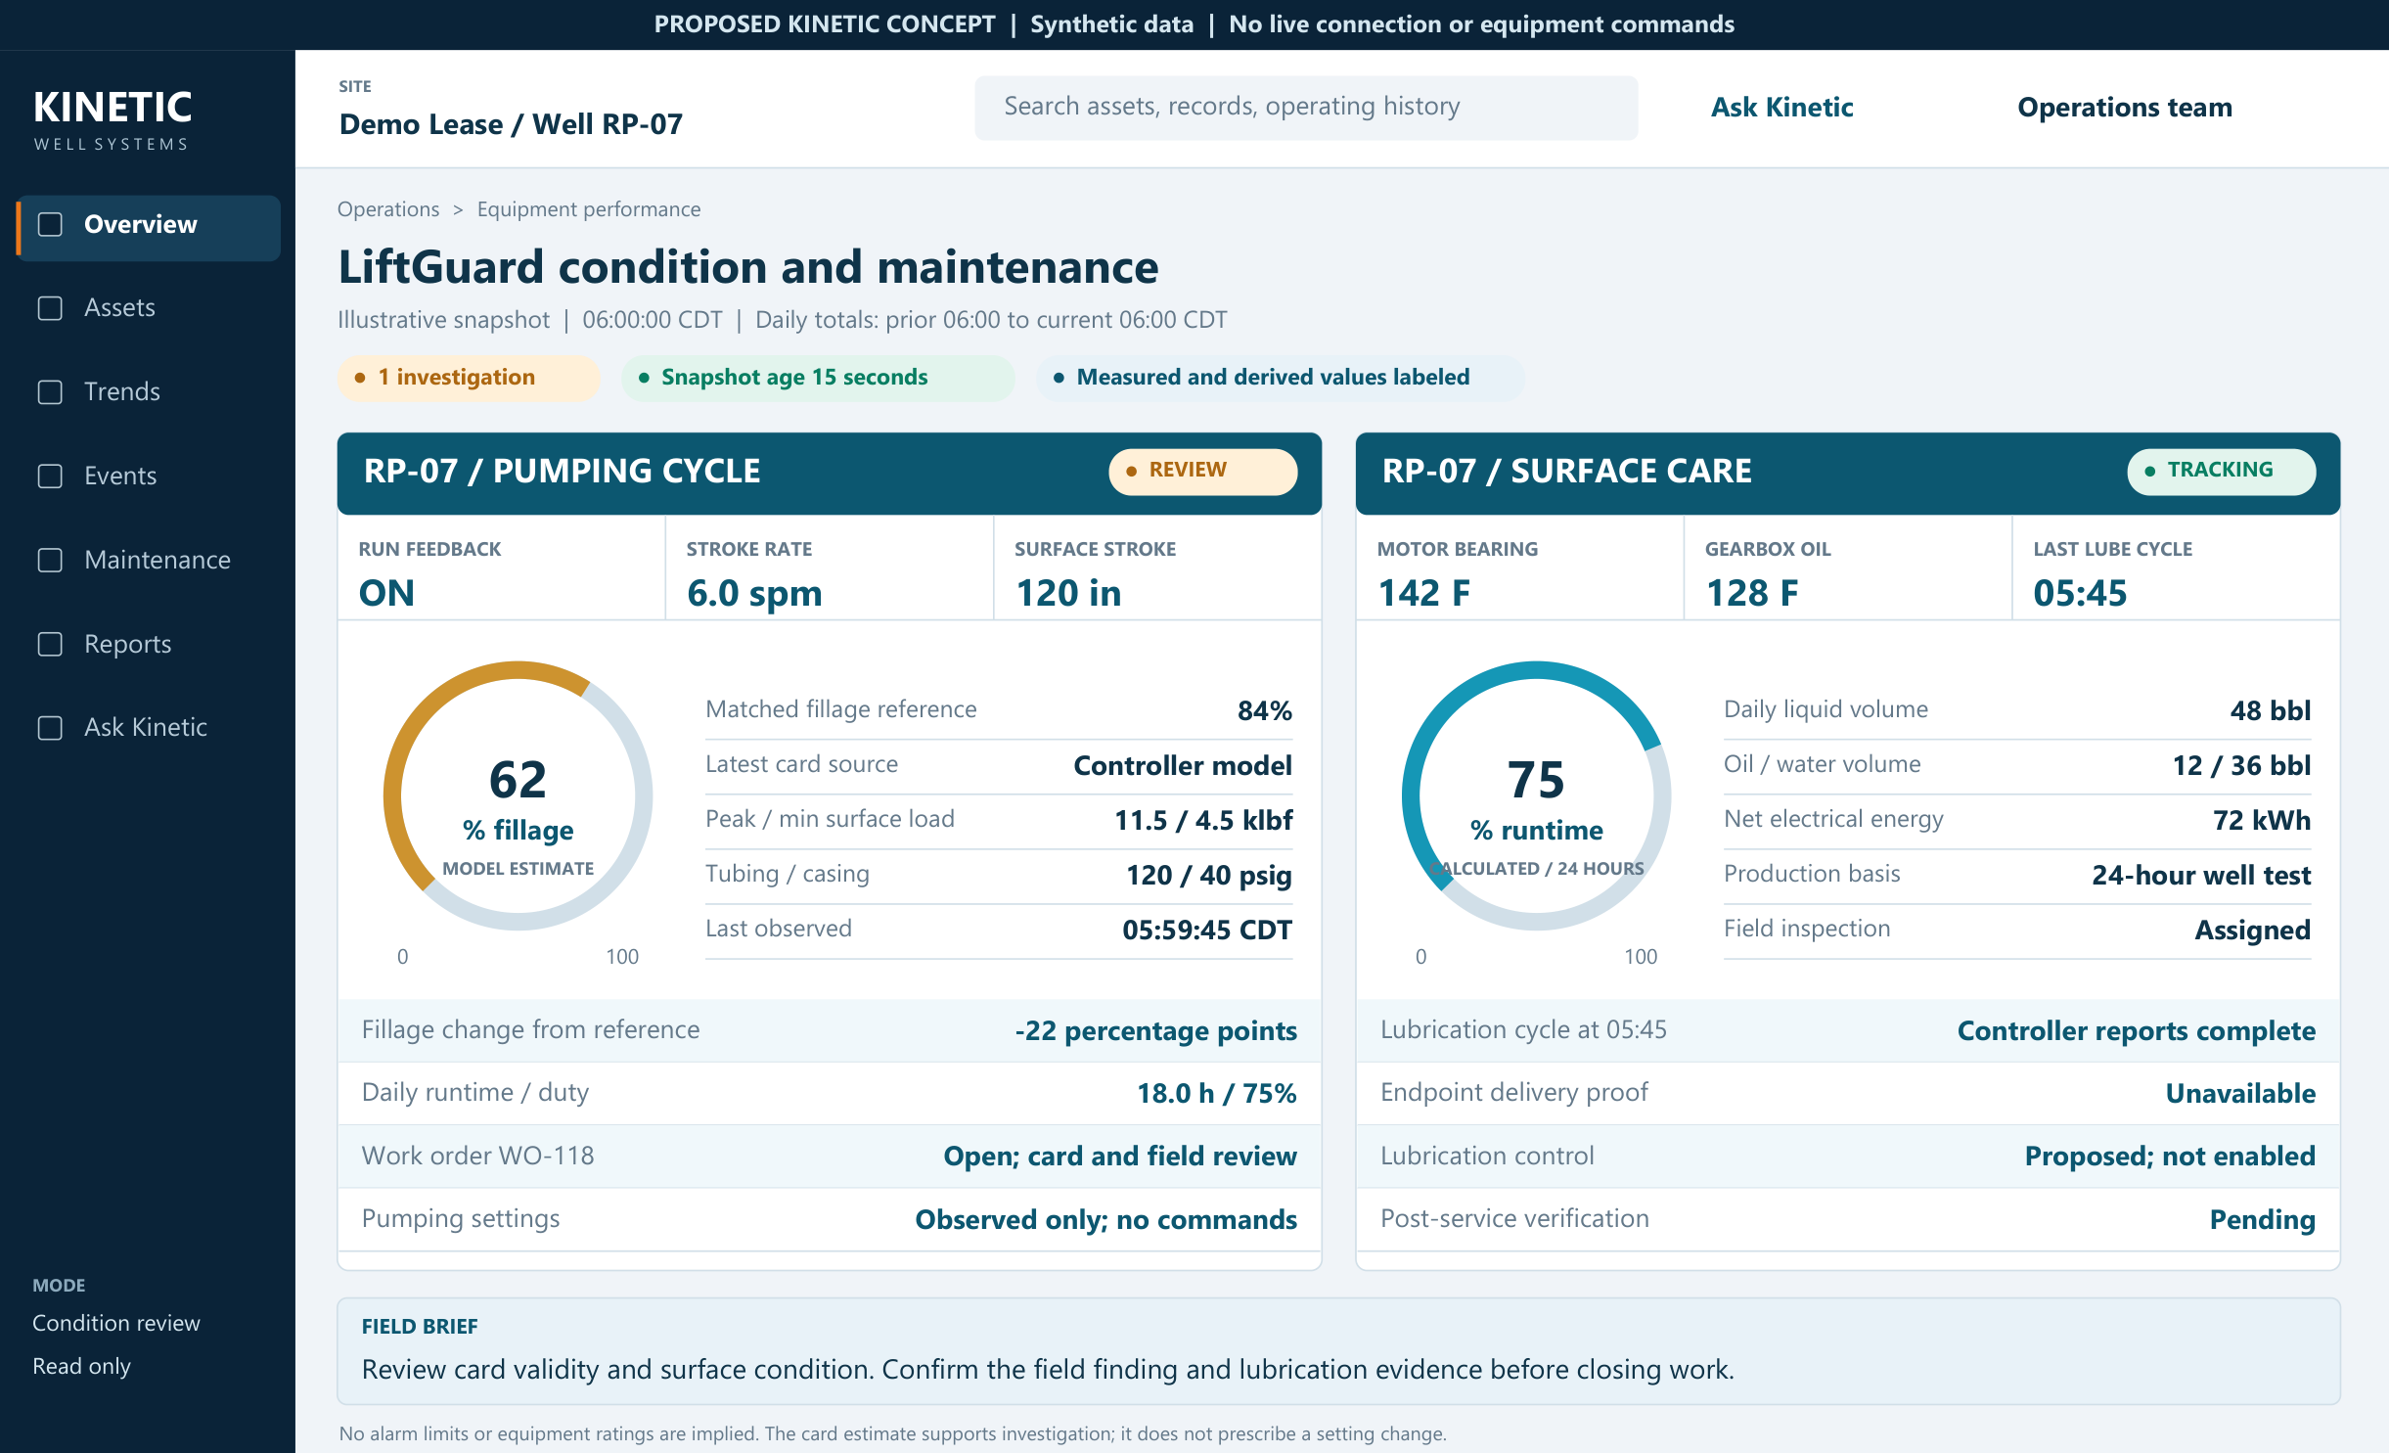Click the Lubrication control Proposed; not enabled value

2170,1157
